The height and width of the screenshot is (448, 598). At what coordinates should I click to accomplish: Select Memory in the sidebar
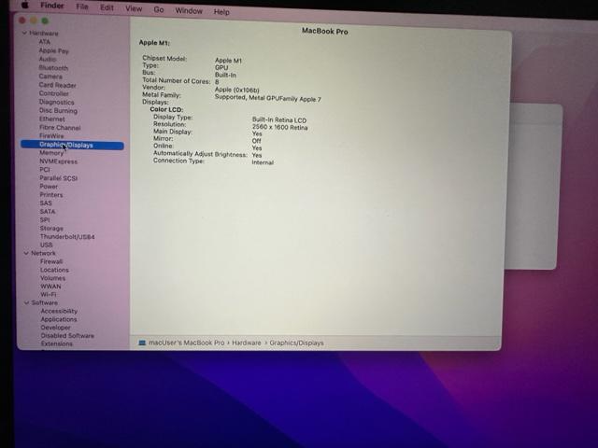point(51,153)
